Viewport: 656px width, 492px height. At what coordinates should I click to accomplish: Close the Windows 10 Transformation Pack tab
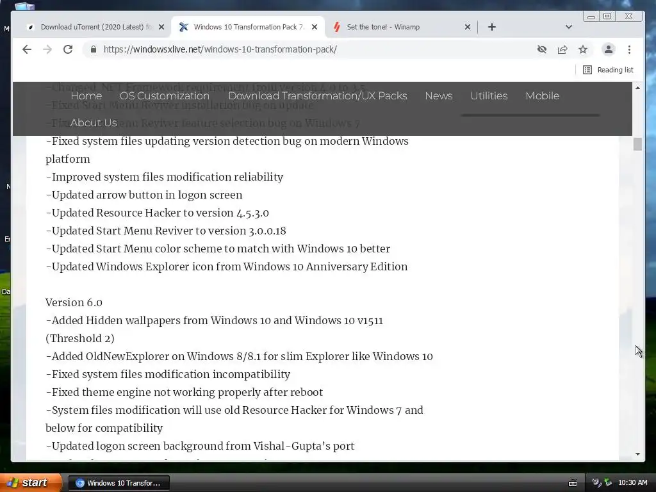tap(315, 27)
